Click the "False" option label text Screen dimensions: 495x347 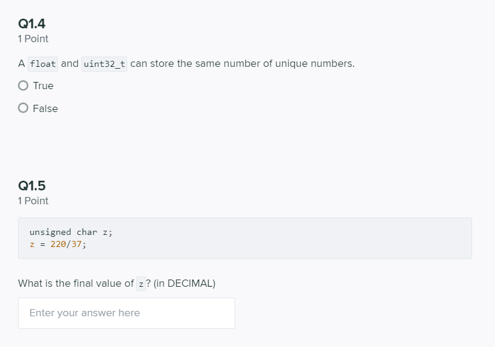click(x=45, y=108)
